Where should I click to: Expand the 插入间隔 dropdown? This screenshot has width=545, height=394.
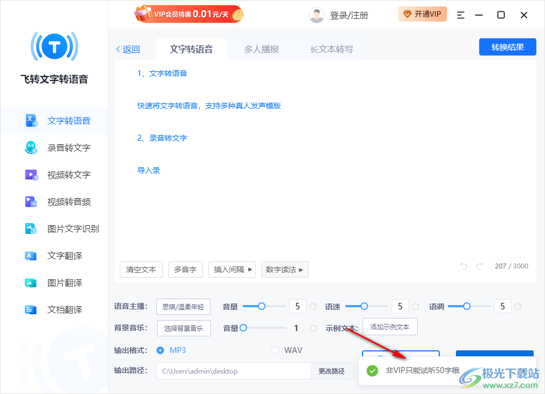point(232,269)
